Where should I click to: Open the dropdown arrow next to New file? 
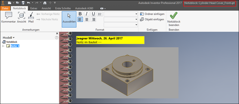click(14, 3)
